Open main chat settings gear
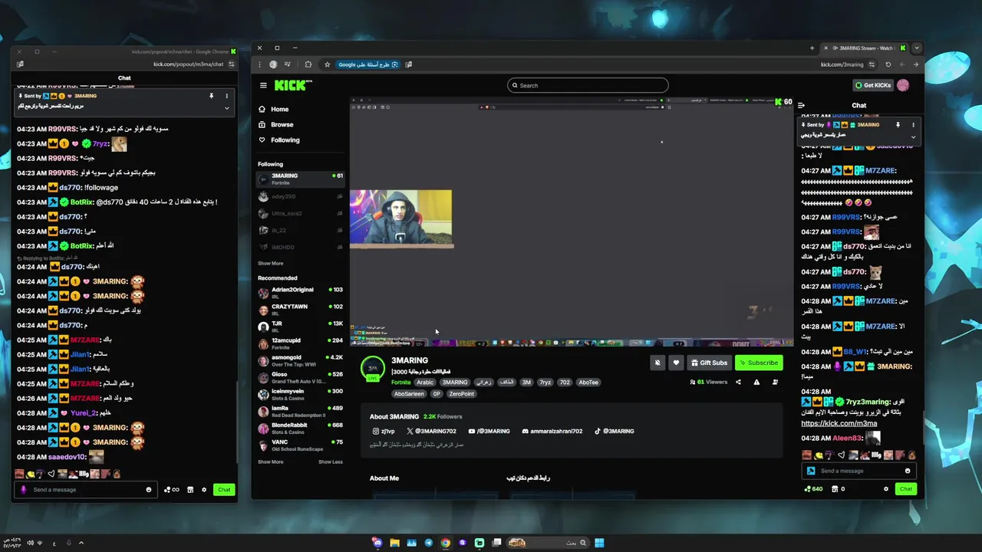 (x=886, y=488)
